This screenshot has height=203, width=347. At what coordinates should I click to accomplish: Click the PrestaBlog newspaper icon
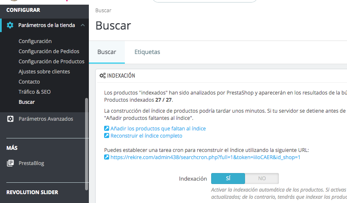point(10,163)
